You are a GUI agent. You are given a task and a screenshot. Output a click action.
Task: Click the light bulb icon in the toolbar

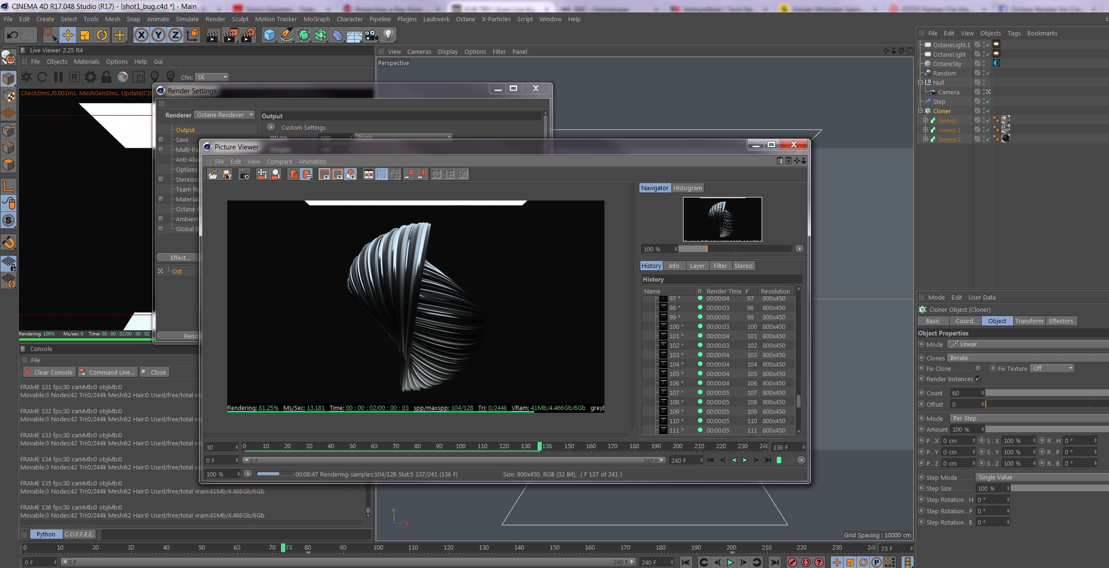[x=389, y=35]
